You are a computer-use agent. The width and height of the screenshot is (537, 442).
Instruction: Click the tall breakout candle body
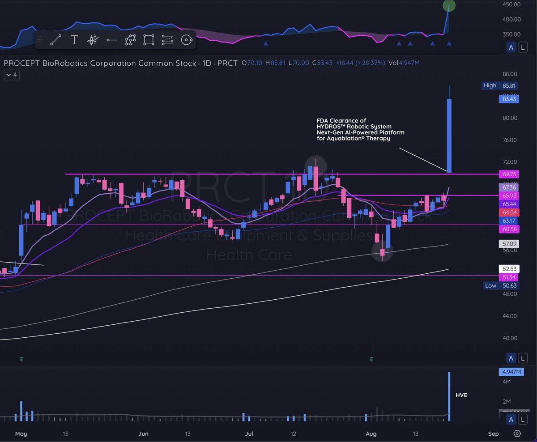click(x=449, y=136)
